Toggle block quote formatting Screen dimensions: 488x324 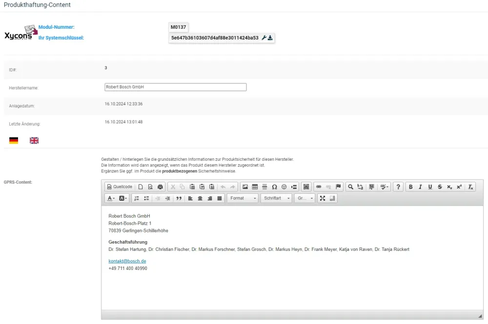pyautogui.click(x=179, y=198)
